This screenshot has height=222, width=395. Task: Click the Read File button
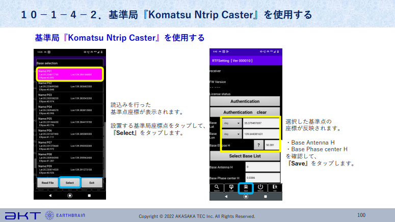(47, 183)
